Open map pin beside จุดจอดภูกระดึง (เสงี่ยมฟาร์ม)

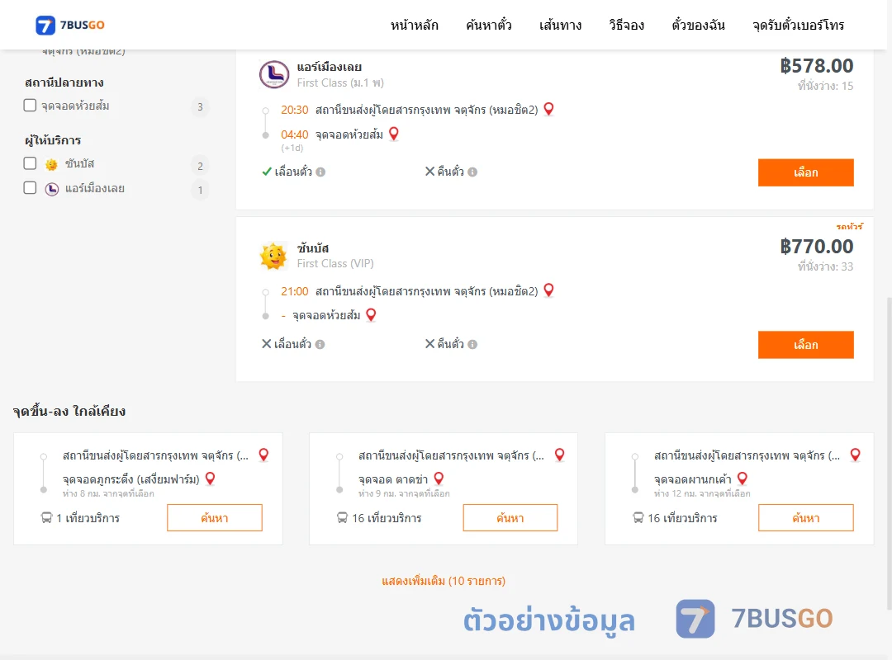pyautogui.click(x=210, y=478)
